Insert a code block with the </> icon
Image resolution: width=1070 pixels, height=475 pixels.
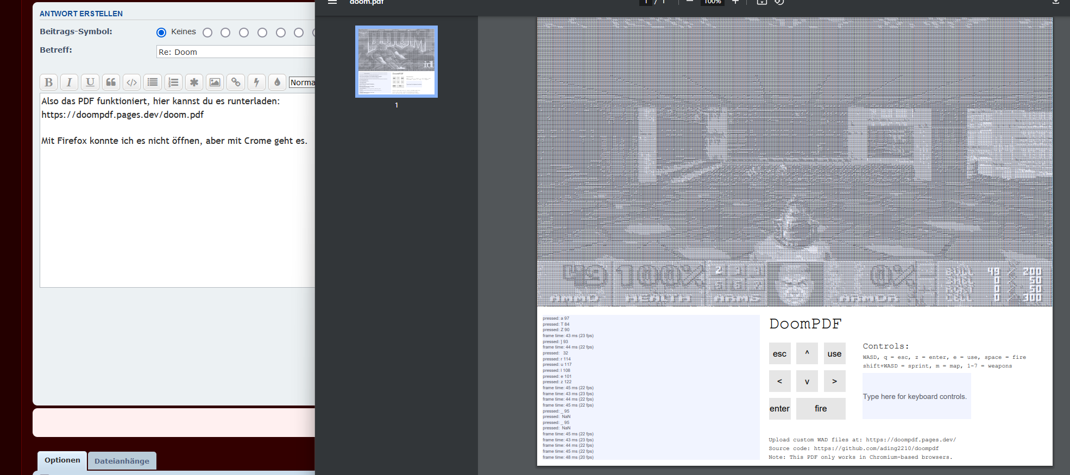(131, 83)
